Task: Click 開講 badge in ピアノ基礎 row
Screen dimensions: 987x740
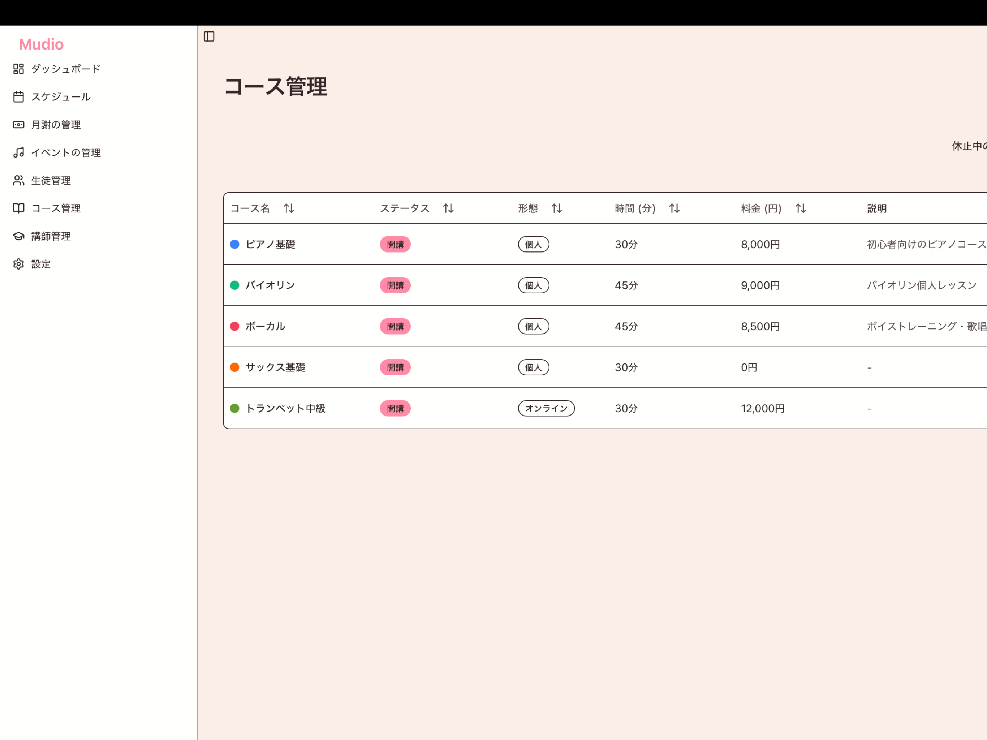Action: tap(395, 244)
